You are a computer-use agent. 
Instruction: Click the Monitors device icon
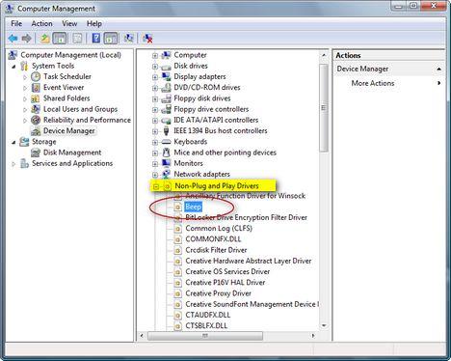[x=166, y=163]
